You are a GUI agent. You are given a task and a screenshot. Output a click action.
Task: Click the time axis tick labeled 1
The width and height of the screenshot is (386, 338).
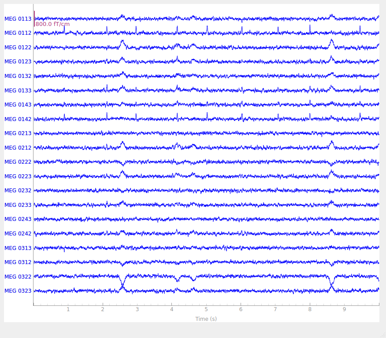click(x=68, y=309)
